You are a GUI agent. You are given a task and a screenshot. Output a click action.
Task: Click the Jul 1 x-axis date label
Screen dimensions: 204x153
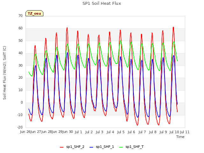point(78,132)
